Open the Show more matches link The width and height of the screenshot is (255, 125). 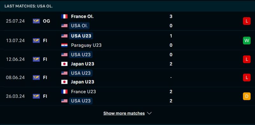click(124, 113)
